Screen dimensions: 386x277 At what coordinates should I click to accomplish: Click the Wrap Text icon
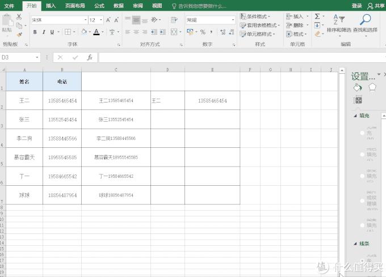point(174,20)
